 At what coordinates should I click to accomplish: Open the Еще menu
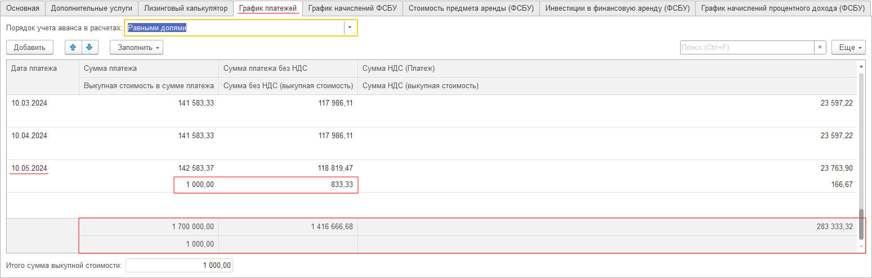[849, 48]
